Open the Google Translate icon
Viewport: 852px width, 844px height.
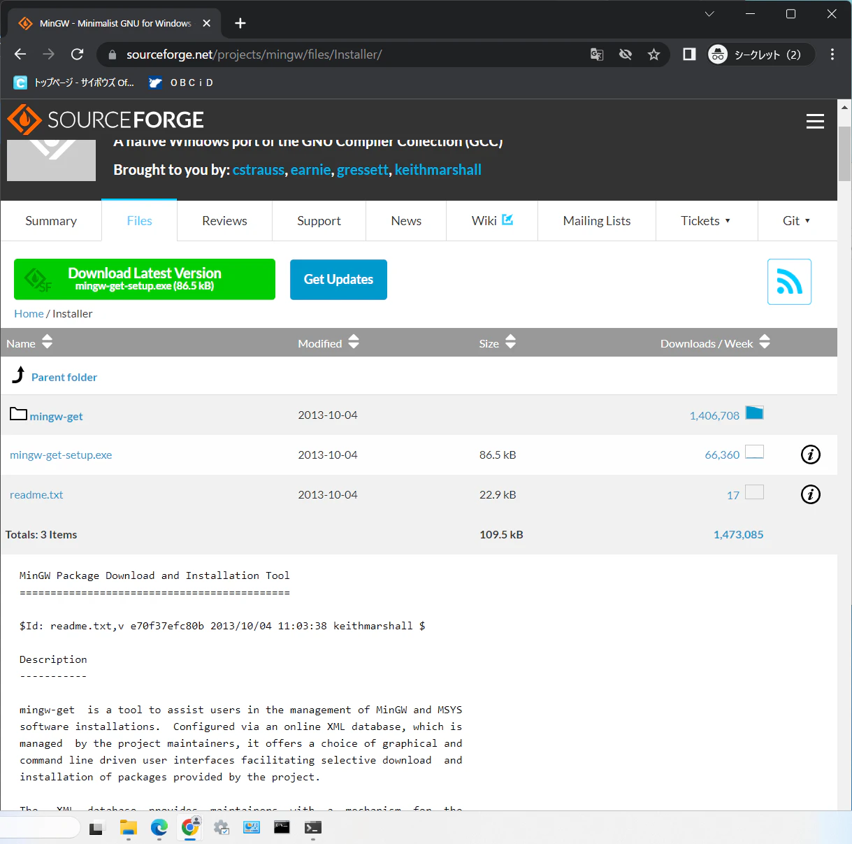point(597,55)
